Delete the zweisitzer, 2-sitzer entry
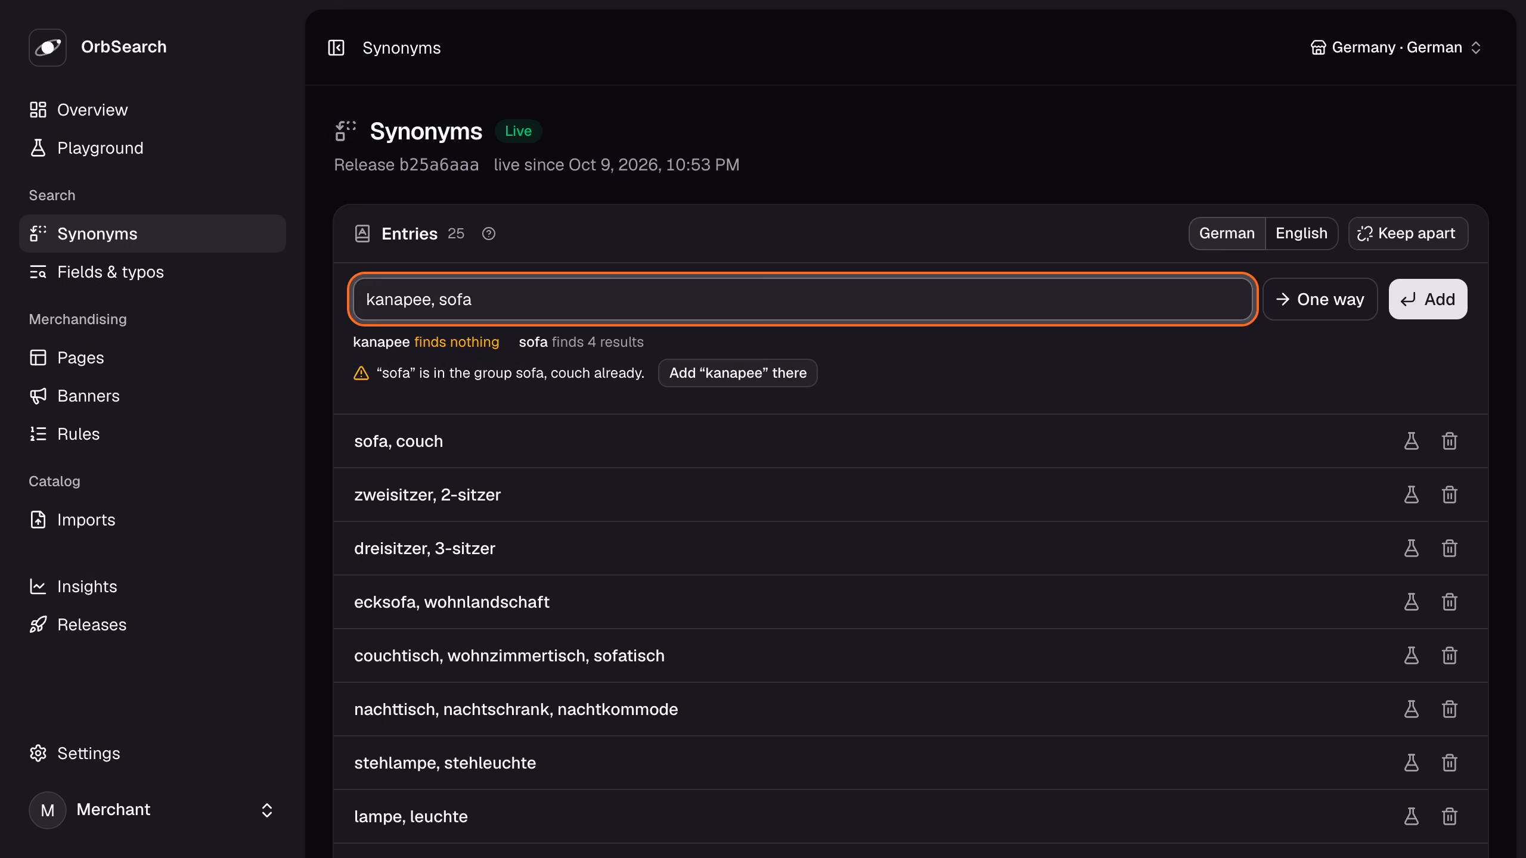Screen dimensions: 1526x858 [x=1450, y=495]
